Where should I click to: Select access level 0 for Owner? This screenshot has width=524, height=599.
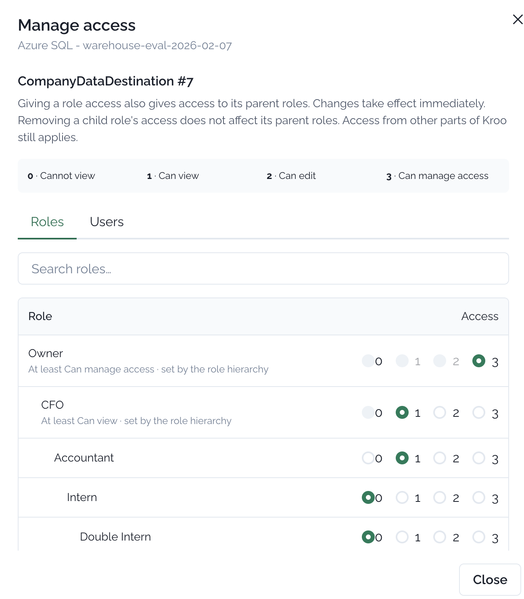click(368, 361)
